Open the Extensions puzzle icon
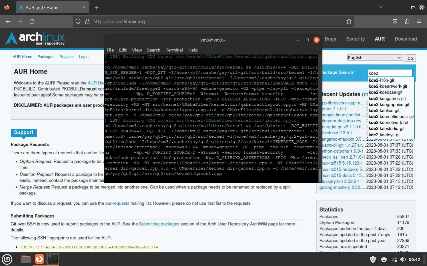 pyautogui.click(x=407, y=21)
